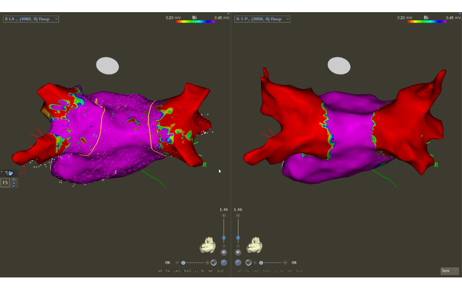Click the left bipolar voltage color bar
462x289 pixels.
[195, 21]
